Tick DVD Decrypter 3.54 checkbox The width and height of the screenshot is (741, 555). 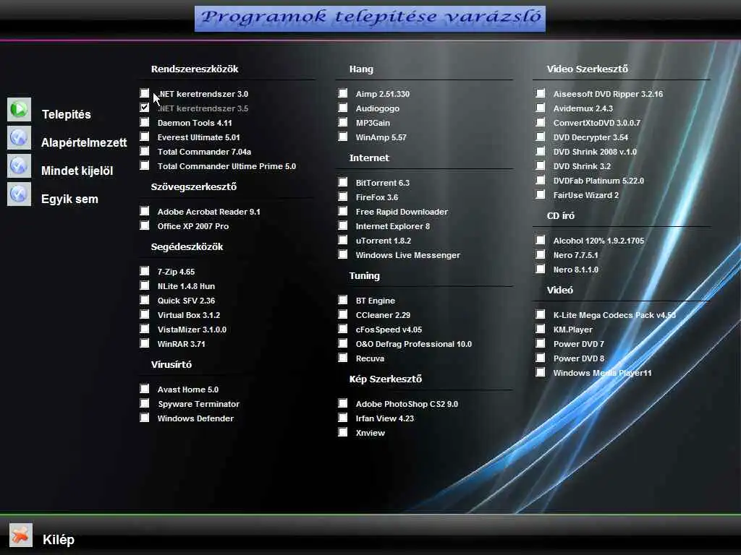click(541, 137)
